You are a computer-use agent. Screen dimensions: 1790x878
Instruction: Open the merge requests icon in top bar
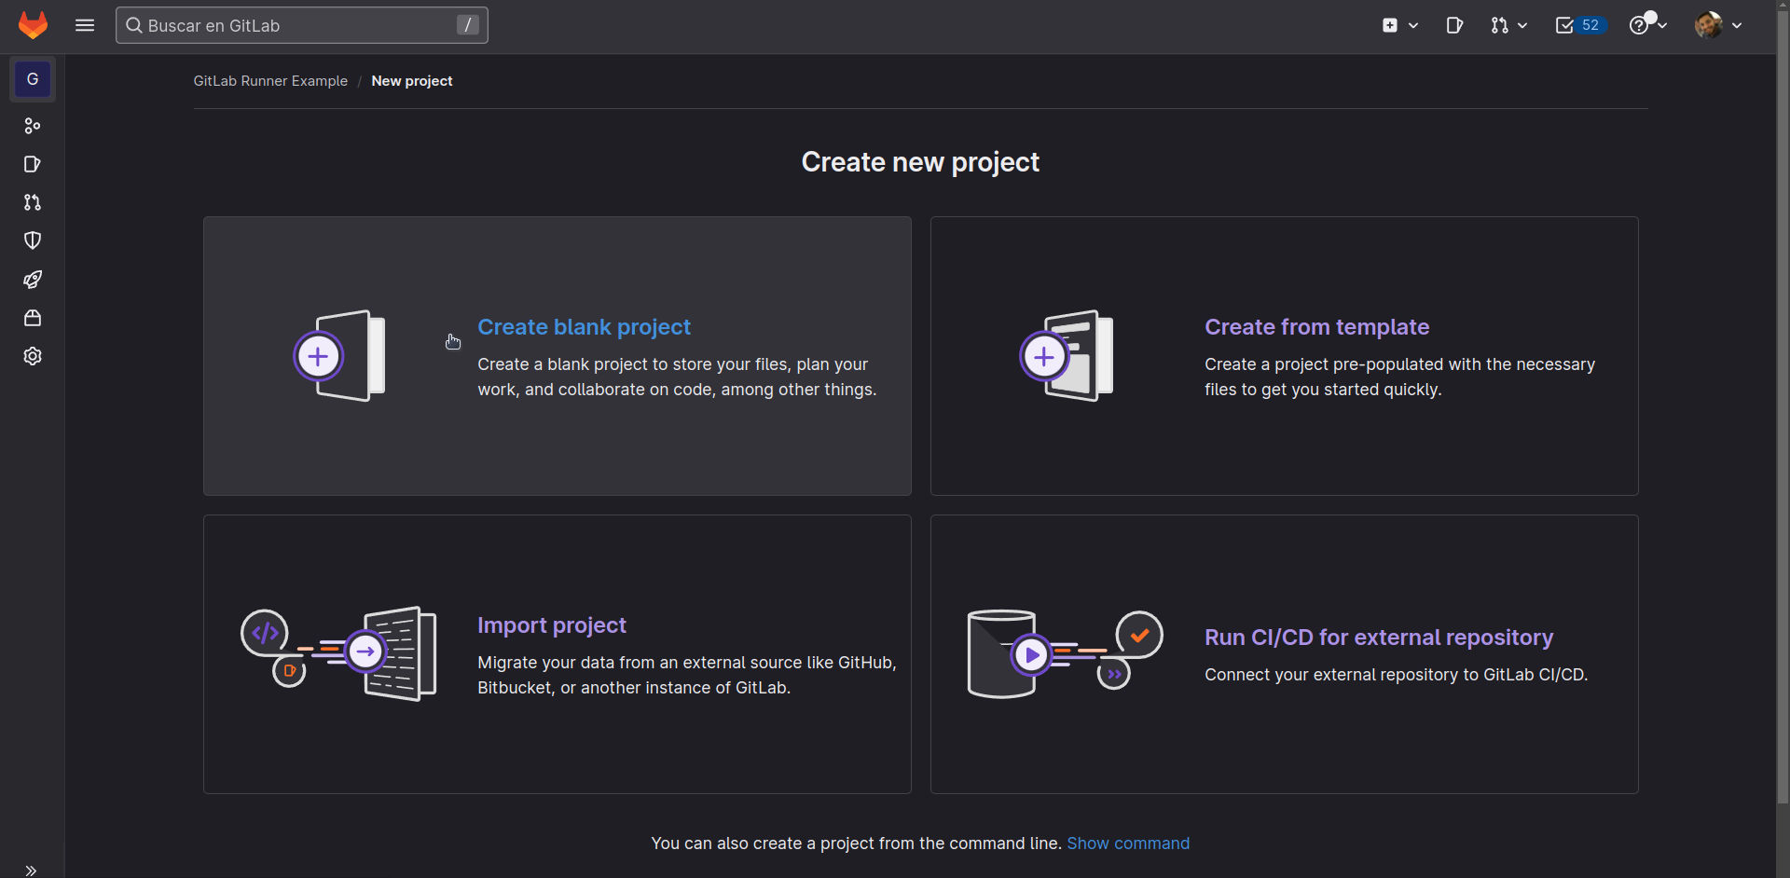1498,25
